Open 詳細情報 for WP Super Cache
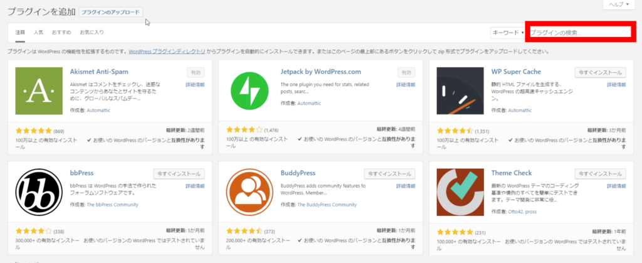Viewport: 642px width, 263px height. coord(616,85)
